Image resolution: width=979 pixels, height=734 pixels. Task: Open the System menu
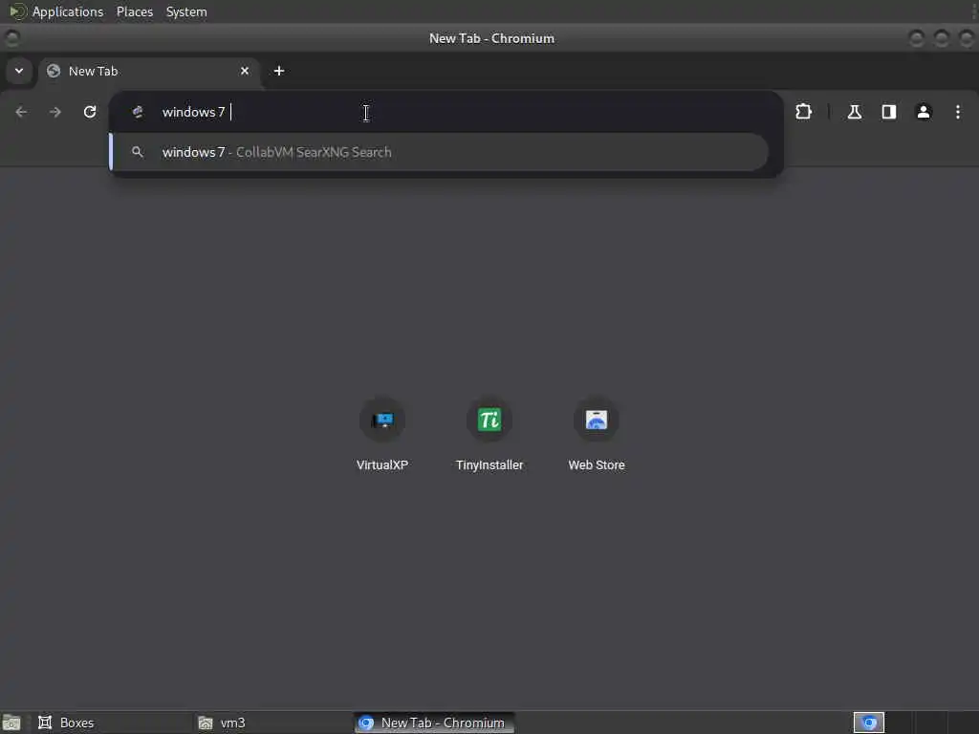(186, 11)
